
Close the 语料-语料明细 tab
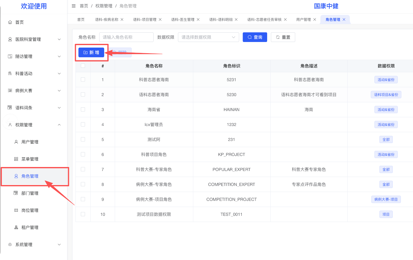pos(236,20)
